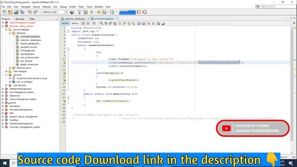
Task: Minimize the Projects panel window group
Action: (x=57, y=19)
